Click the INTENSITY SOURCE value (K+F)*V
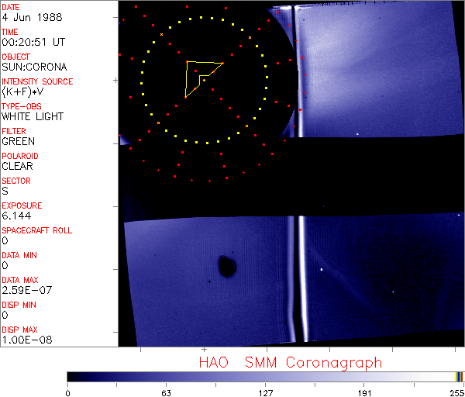 point(23,91)
